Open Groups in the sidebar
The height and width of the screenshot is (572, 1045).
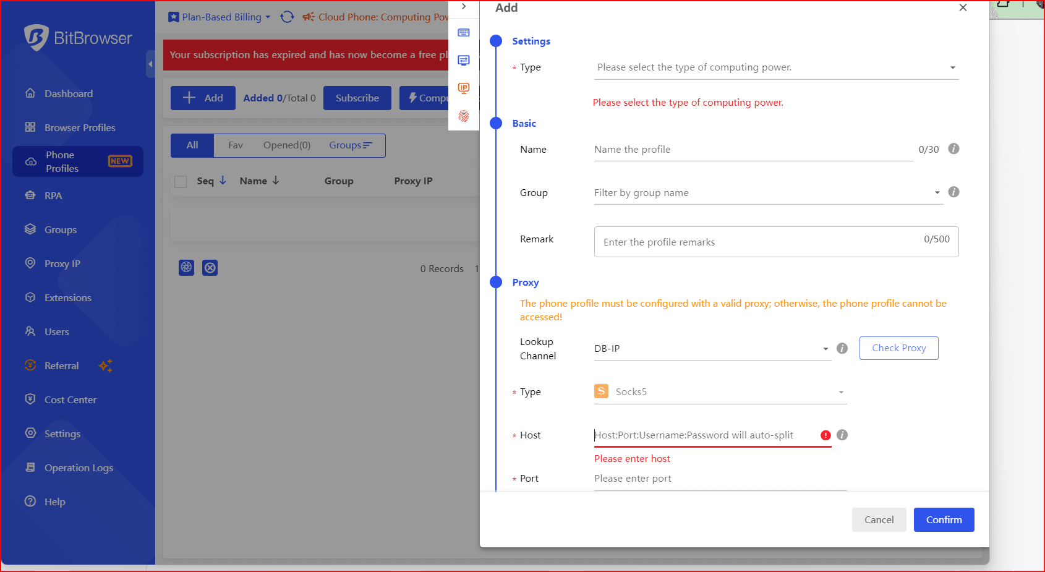coord(61,229)
